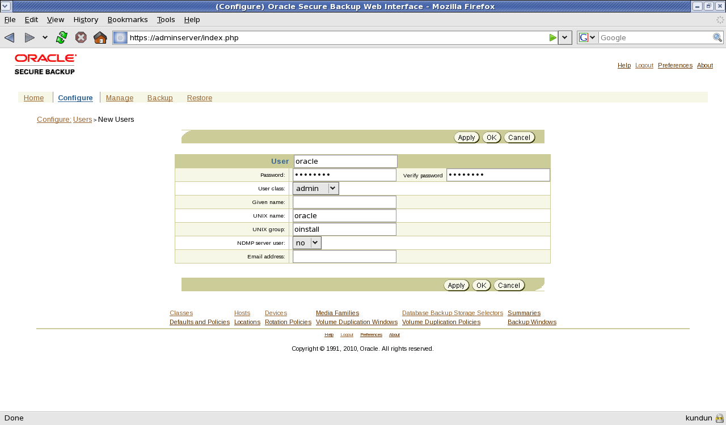Focus the Password field
Viewport: 726px width, 425px height.
point(344,175)
